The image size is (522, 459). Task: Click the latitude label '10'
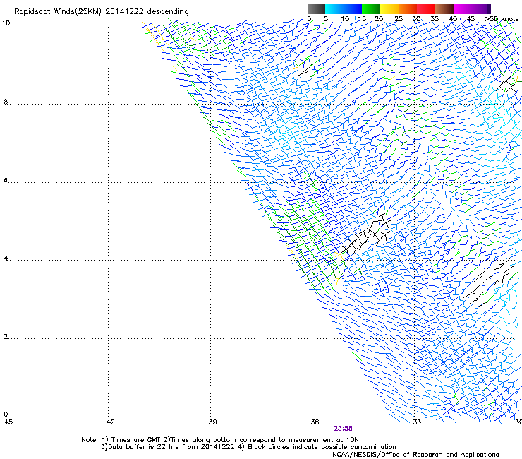tap(6, 23)
